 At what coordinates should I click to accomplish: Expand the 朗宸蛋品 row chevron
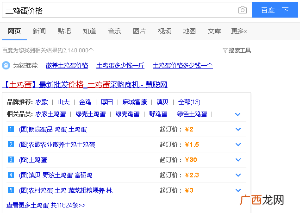point(238,129)
